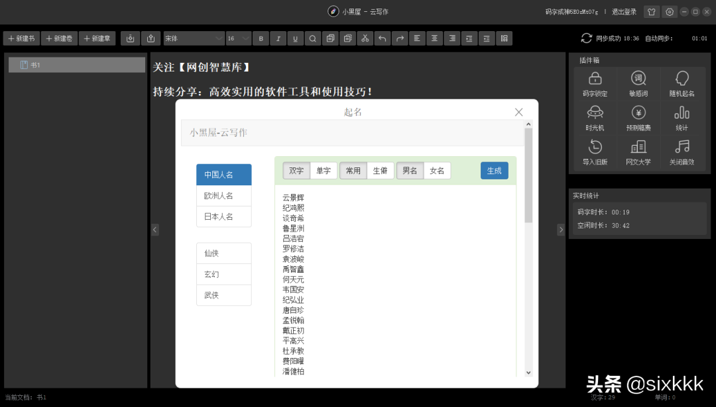
Task: Click the 新建卷 new volume button
Action: click(x=60, y=38)
